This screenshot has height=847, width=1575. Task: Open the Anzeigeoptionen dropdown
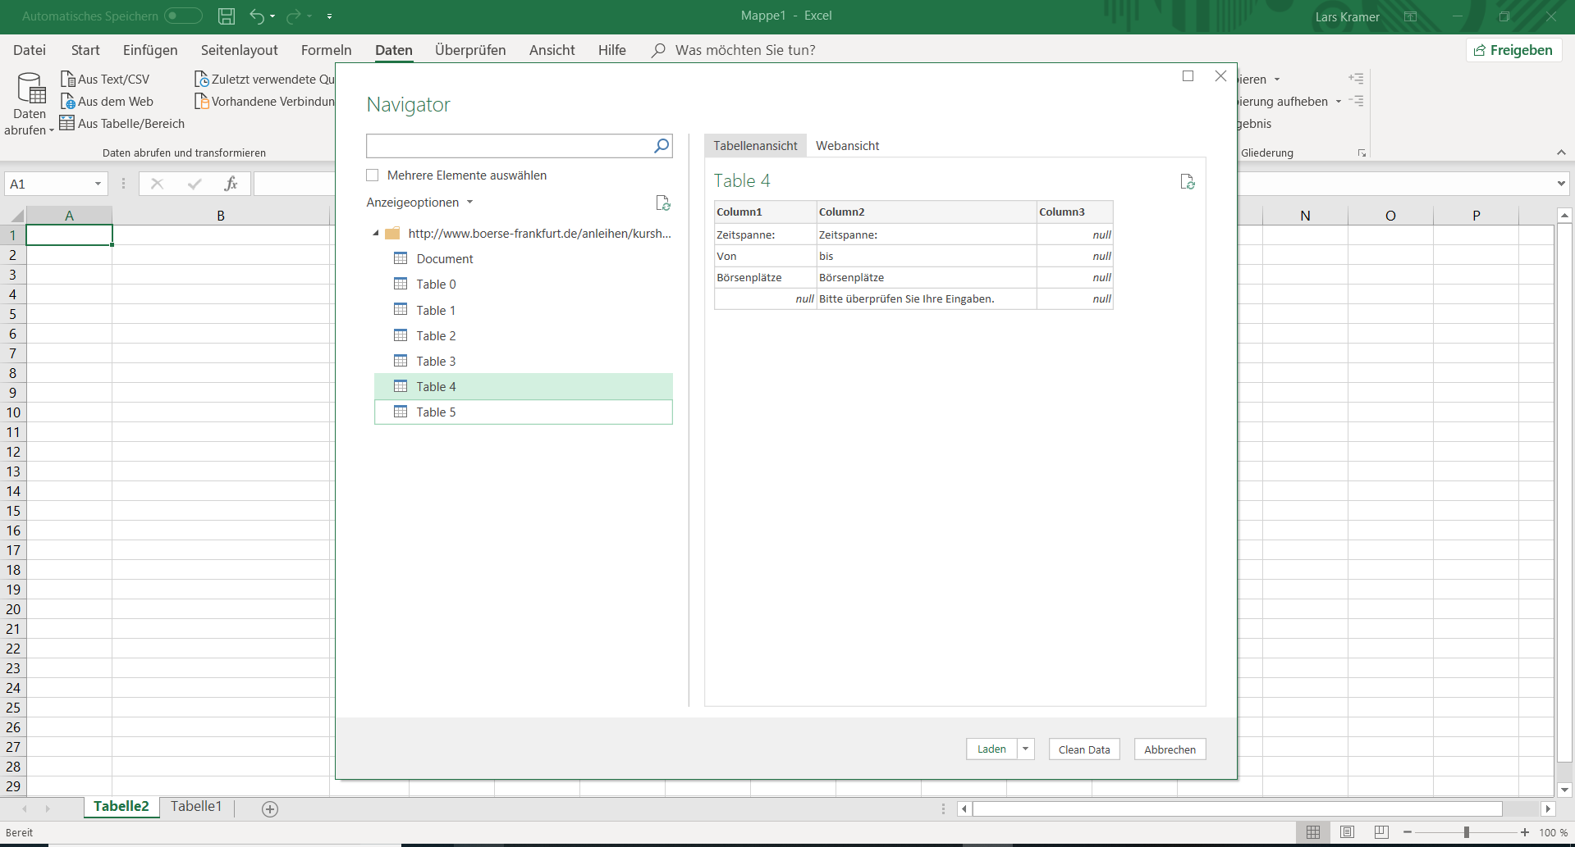(419, 203)
